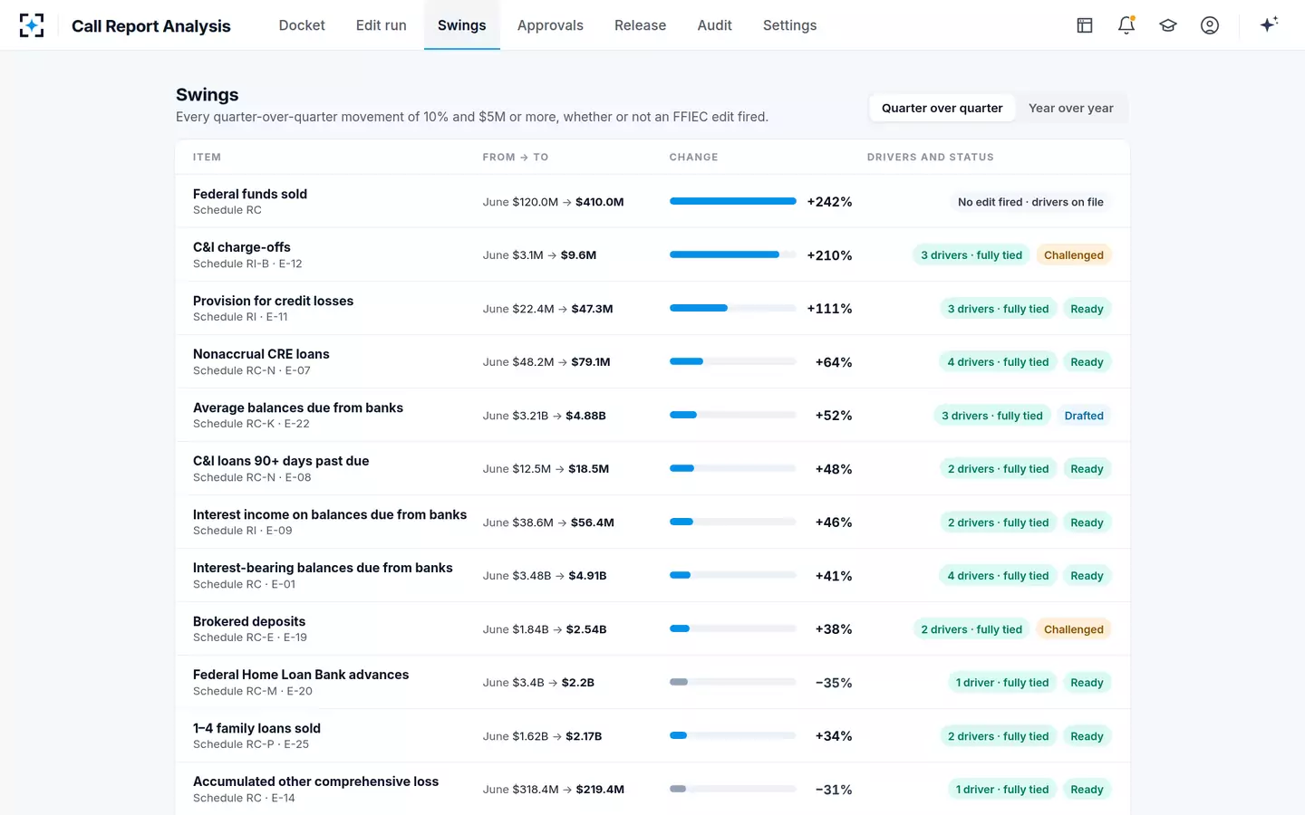Open the Settings tab

(789, 25)
